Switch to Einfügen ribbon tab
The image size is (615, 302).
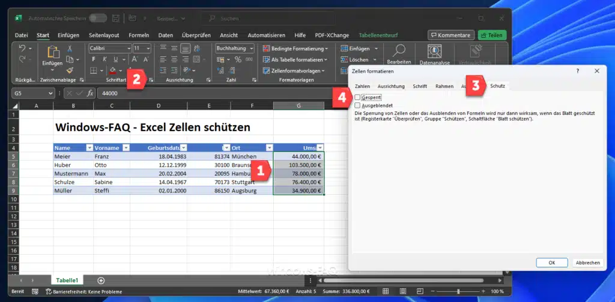click(x=68, y=35)
